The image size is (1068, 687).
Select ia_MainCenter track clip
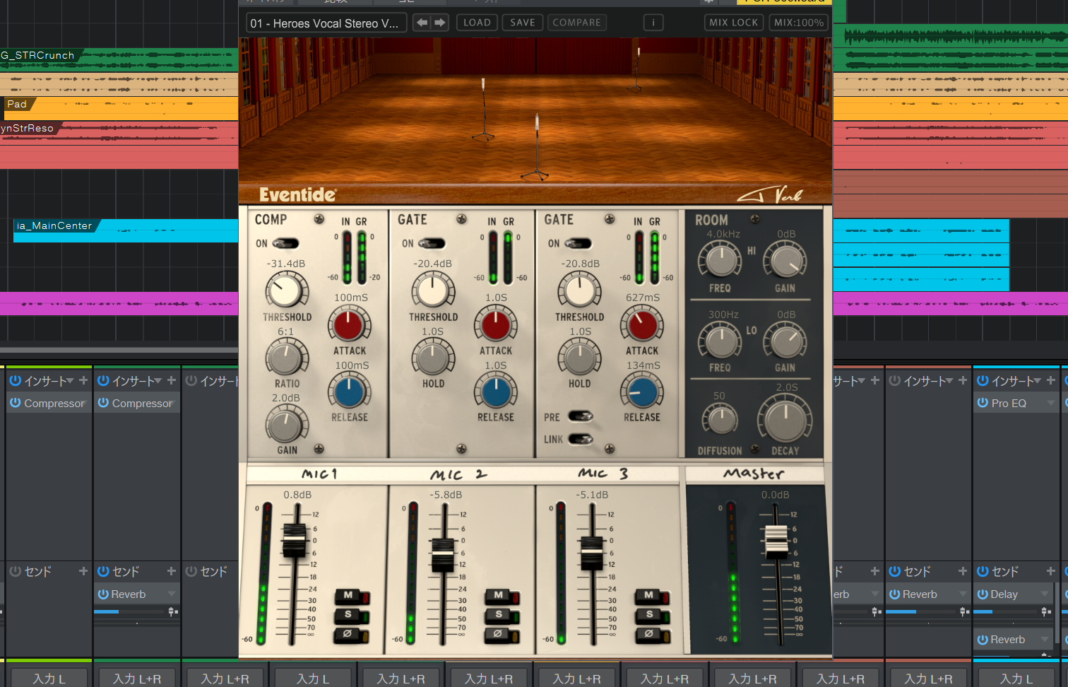126,230
